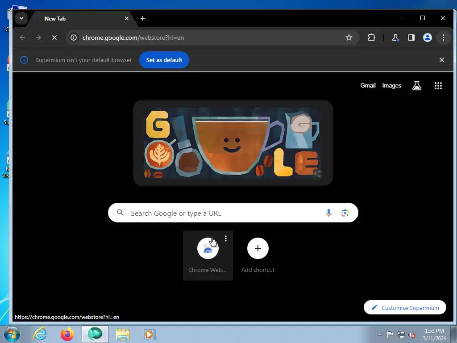Screen dimensions: 457x343
Task: Open the Chrome Web shortcut's more actions
Action: (225, 238)
